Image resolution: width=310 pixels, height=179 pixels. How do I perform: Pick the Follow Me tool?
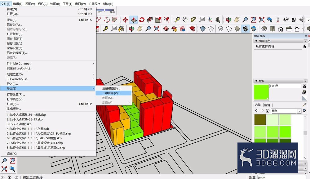(150, 20)
